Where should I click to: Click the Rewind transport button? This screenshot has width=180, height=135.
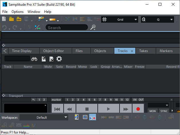click(69, 109)
